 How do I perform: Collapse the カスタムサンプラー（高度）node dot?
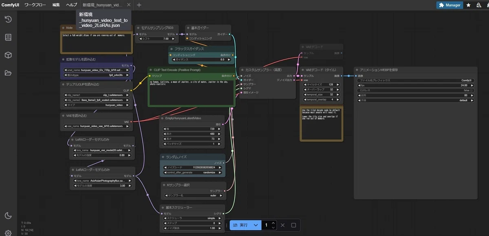coord(242,70)
